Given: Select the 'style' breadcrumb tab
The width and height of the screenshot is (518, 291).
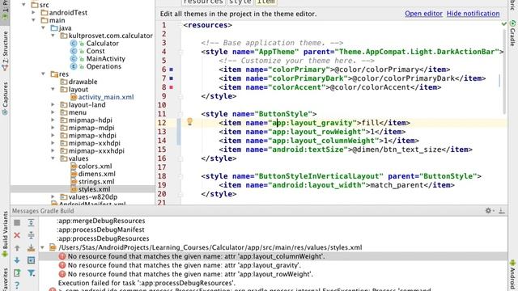Looking at the screenshot, I should click(x=240, y=2).
